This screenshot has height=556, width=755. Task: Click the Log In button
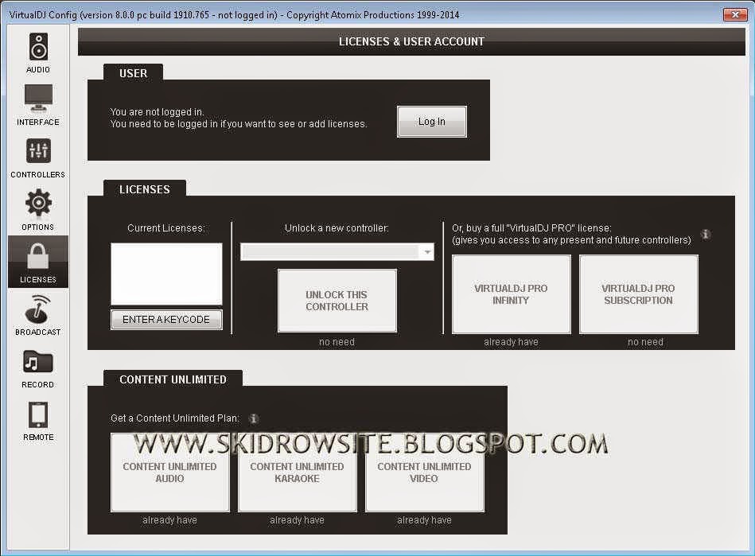pos(431,122)
